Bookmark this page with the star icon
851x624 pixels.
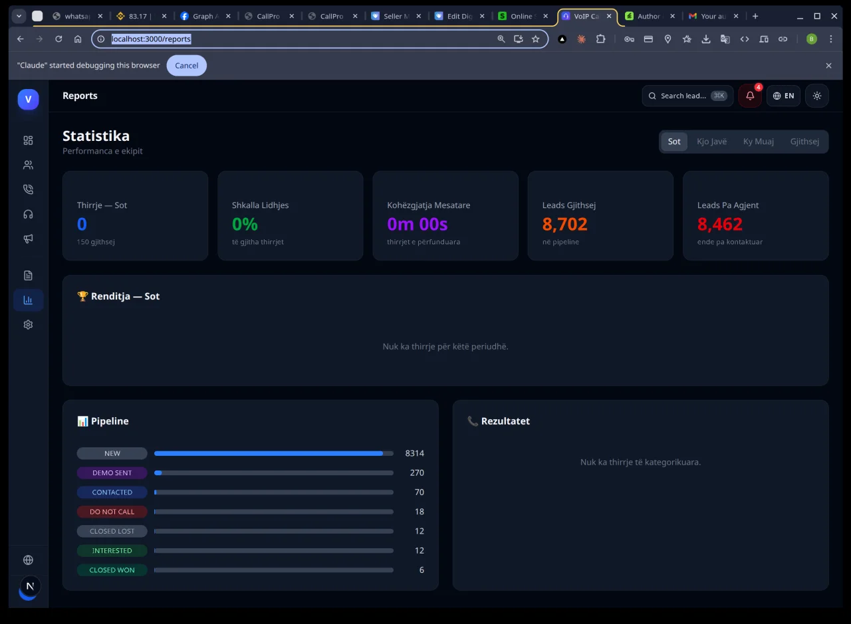(x=535, y=39)
